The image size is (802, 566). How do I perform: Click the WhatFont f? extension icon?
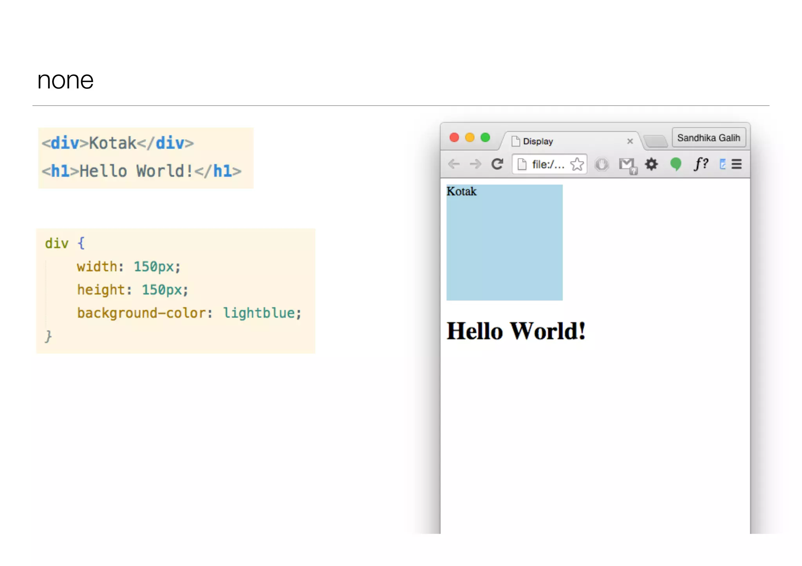[x=701, y=164]
